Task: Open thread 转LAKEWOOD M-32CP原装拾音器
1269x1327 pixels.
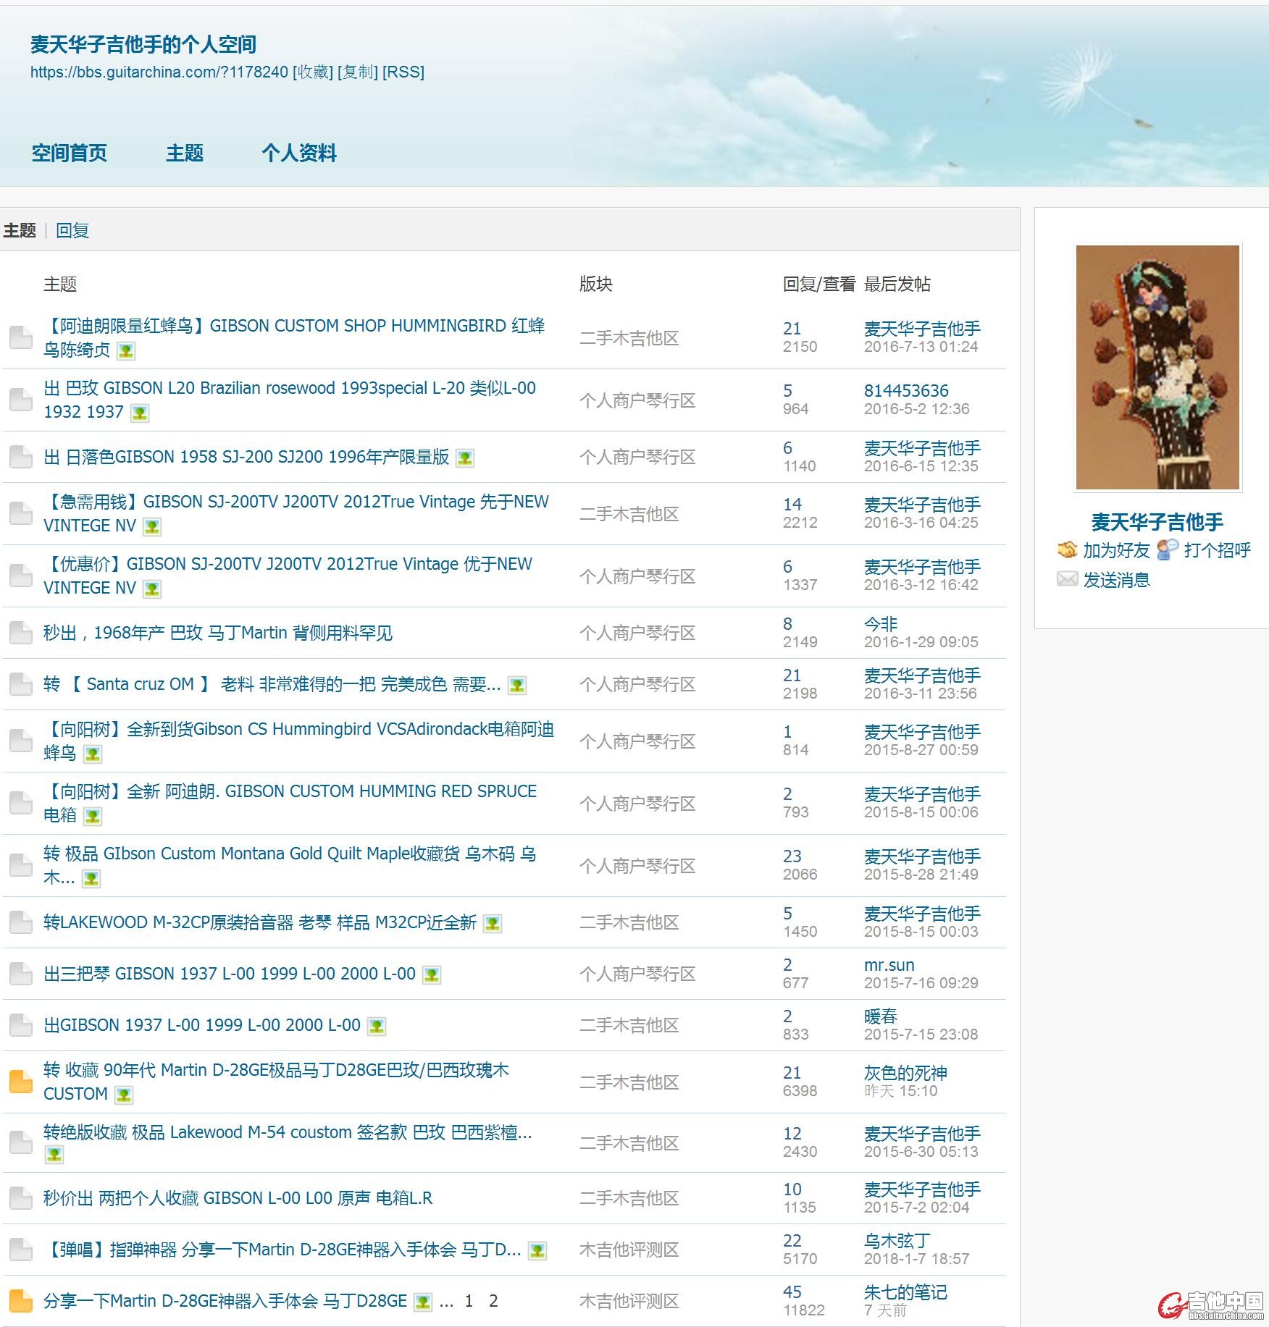Action: click(260, 922)
